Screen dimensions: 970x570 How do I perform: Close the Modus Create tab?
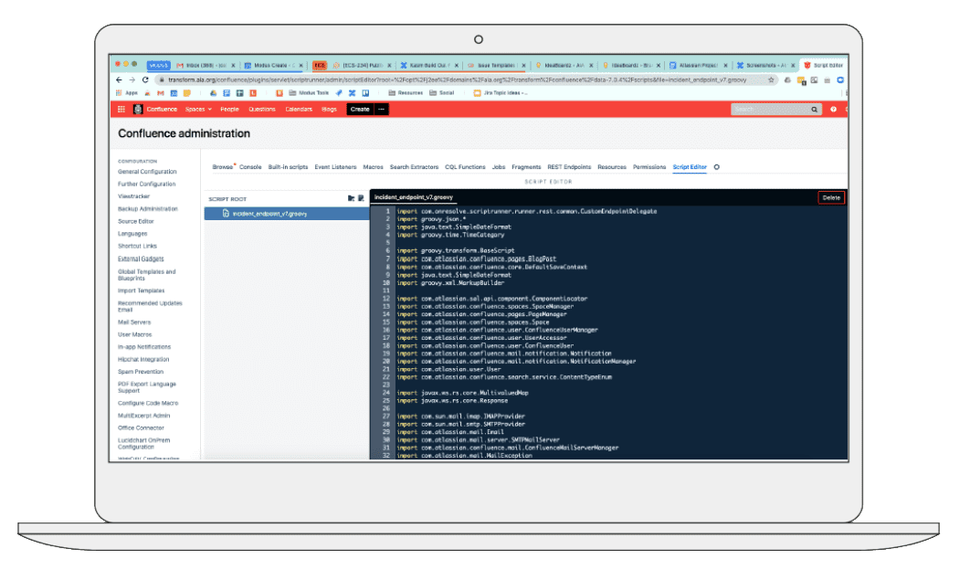point(301,66)
